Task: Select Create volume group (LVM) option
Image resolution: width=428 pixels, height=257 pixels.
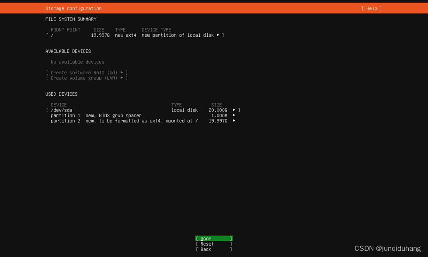Action: (x=84, y=78)
